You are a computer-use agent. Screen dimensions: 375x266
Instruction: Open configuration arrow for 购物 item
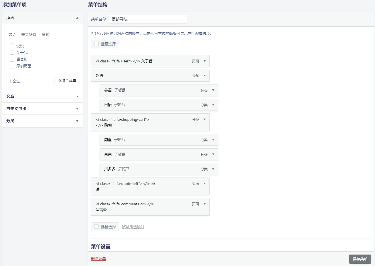pyautogui.click(x=205, y=119)
